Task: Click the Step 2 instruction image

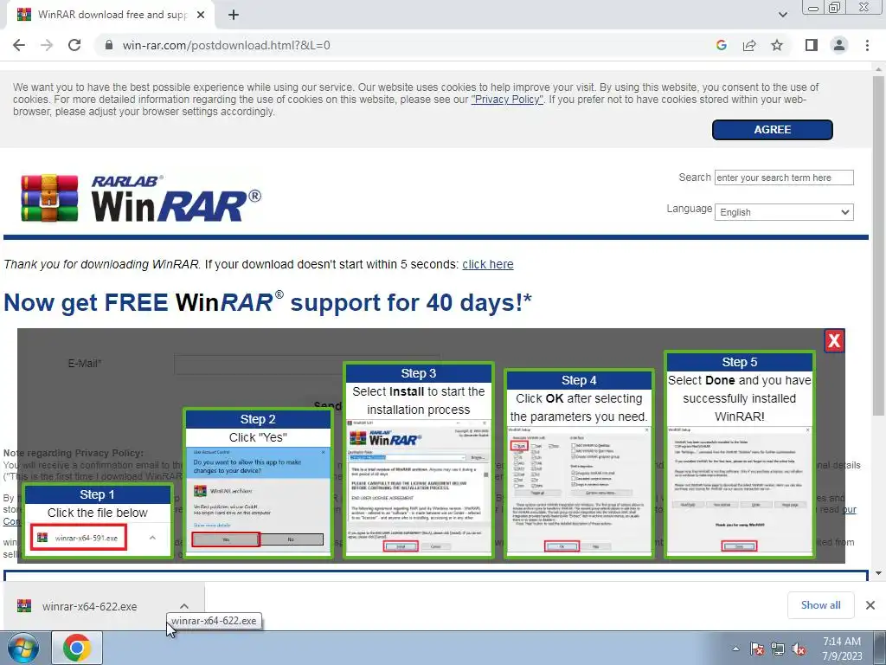Action: [258, 483]
